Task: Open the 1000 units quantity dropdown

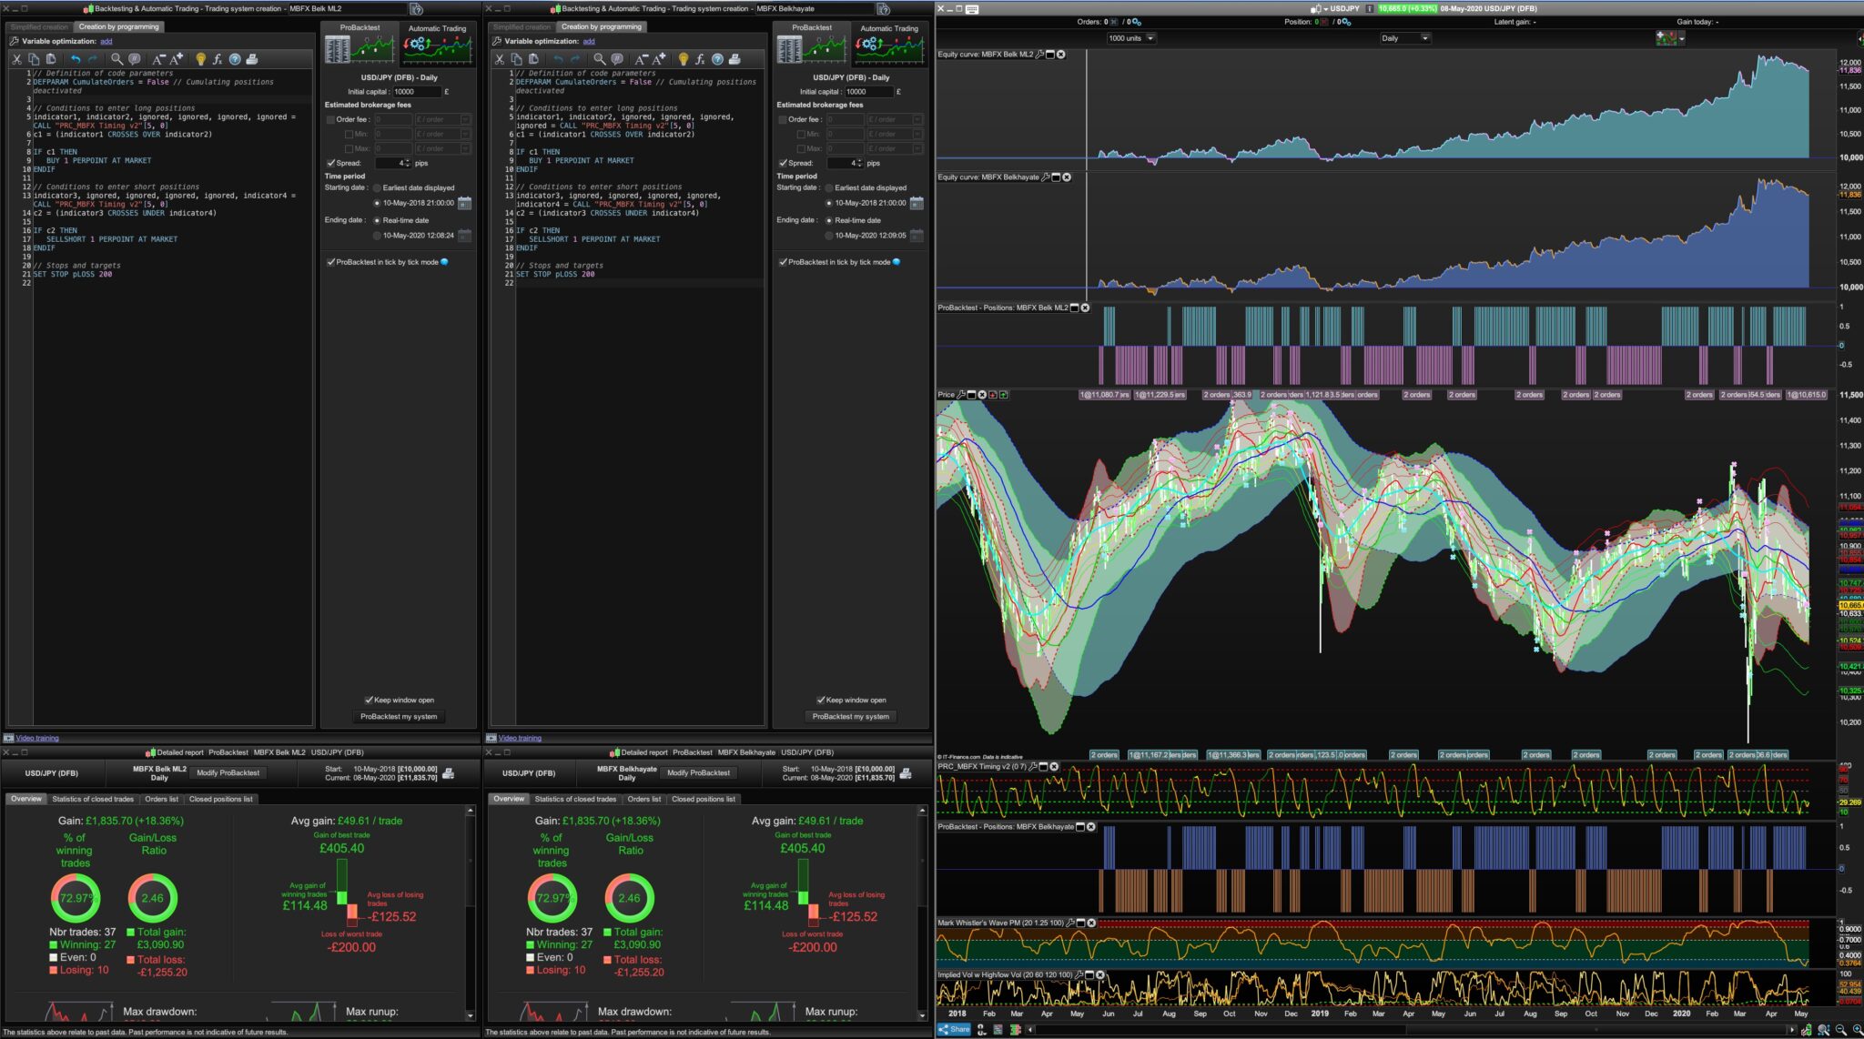Action: click(1131, 38)
